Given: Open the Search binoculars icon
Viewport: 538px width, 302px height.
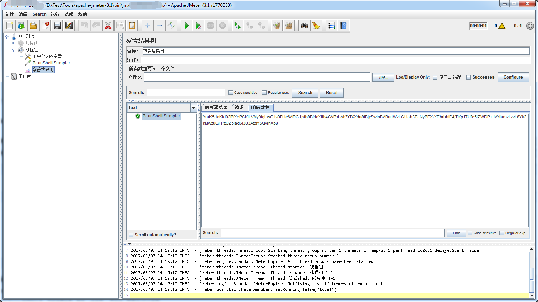Looking at the screenshot, I should (x=304, y=25).
